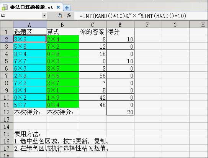
Task: Click the magnifier icon beside fx
Action: (x=60, y=16)
